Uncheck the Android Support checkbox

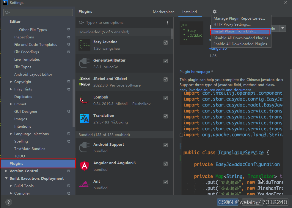pos(166,145)
